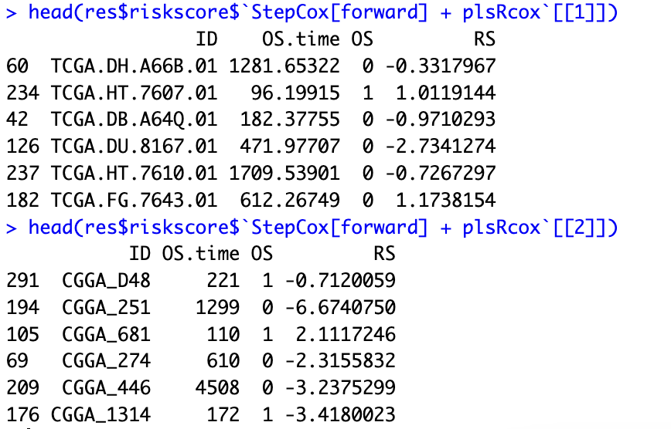Screen dimensions: 671x429
Task: Click row number 237 in first table
Action: click(x=23, y=174)
